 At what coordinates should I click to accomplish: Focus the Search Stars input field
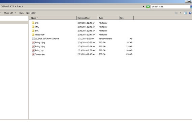(170, 7)
